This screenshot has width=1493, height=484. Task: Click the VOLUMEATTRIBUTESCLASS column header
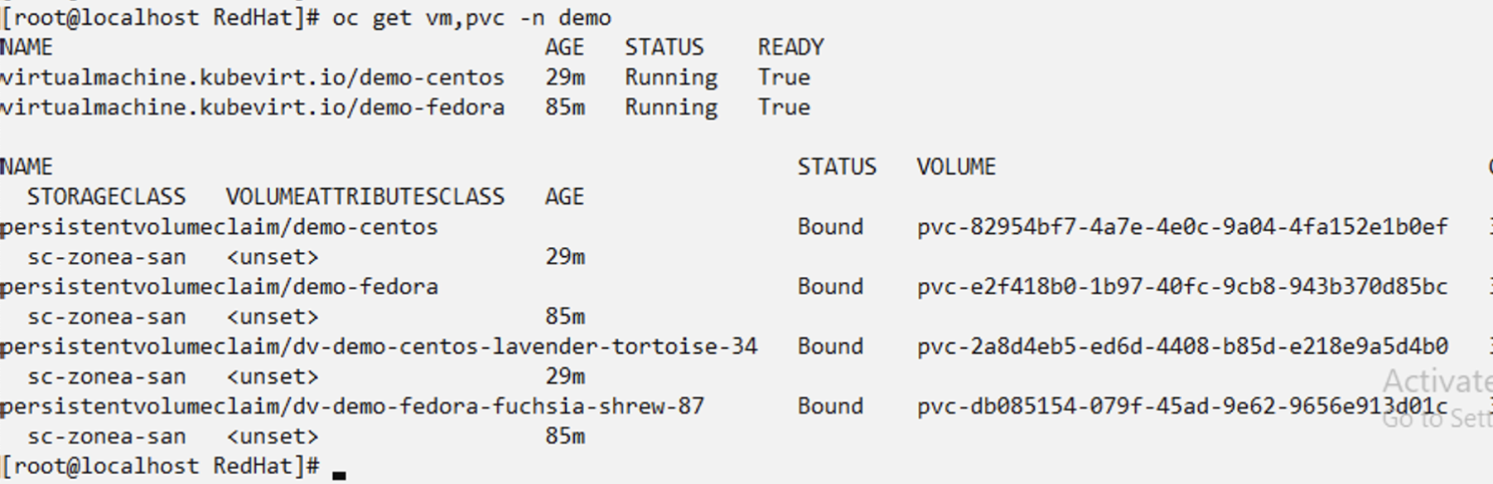click(x=365, y=196)
